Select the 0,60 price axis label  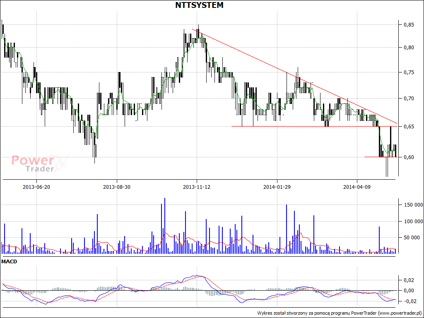coord(409,157)
